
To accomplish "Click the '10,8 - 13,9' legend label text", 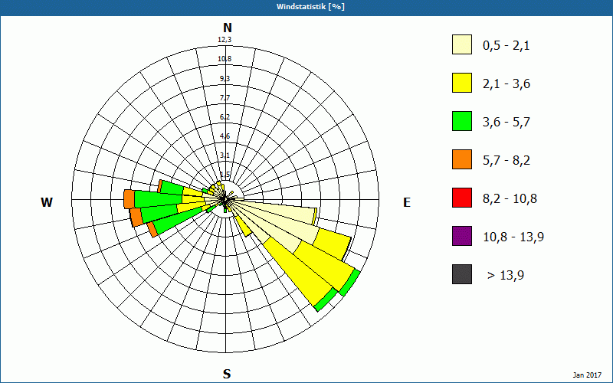I will coord(513,237).
